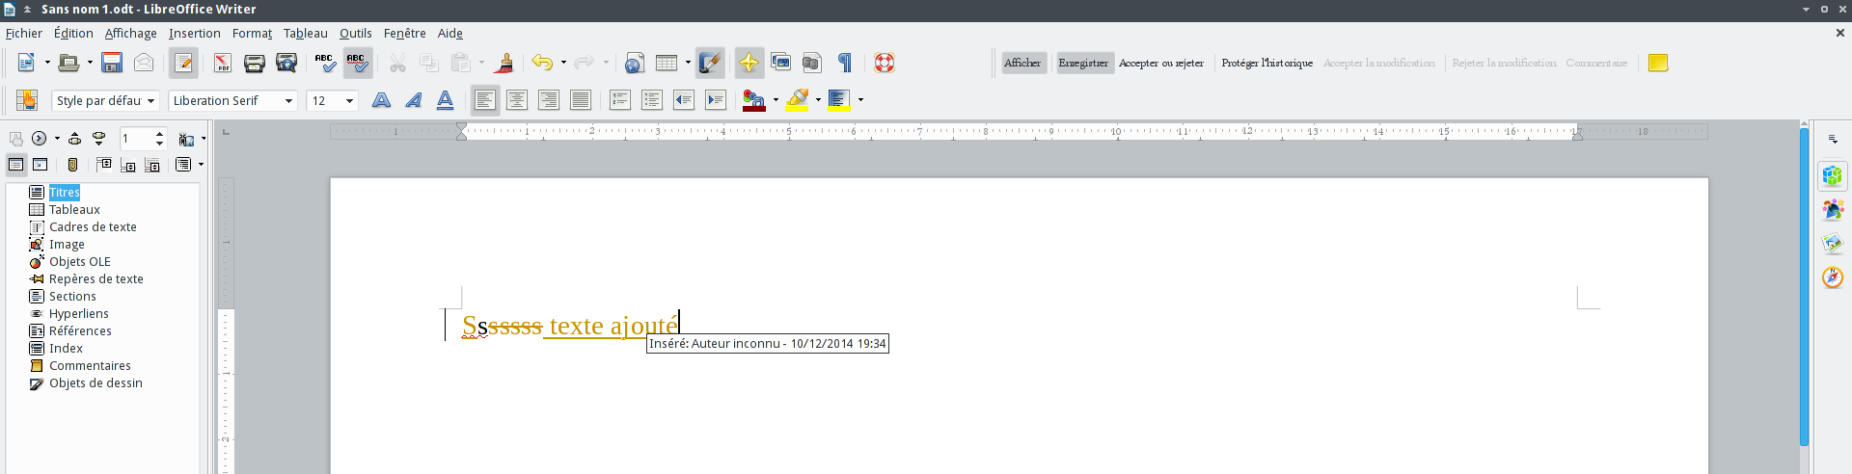Open the Insertion menu

(195, 33)
